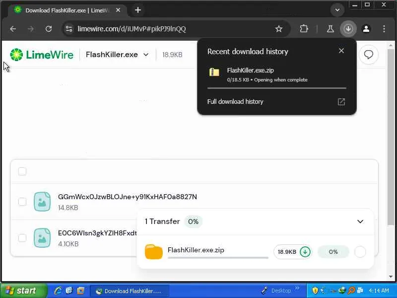Click the image icon of the 4.10KB file

[42, 238]
